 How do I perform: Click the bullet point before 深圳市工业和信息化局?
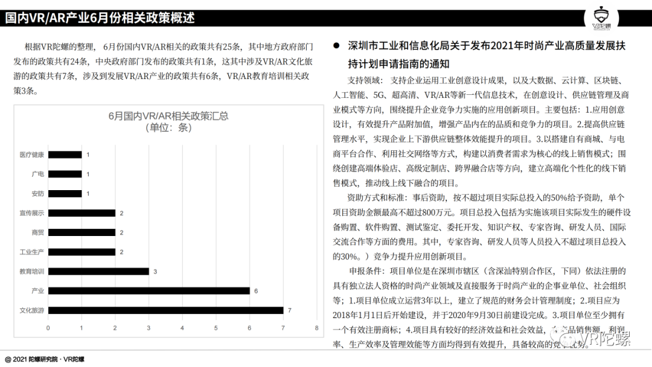point(336,46)
